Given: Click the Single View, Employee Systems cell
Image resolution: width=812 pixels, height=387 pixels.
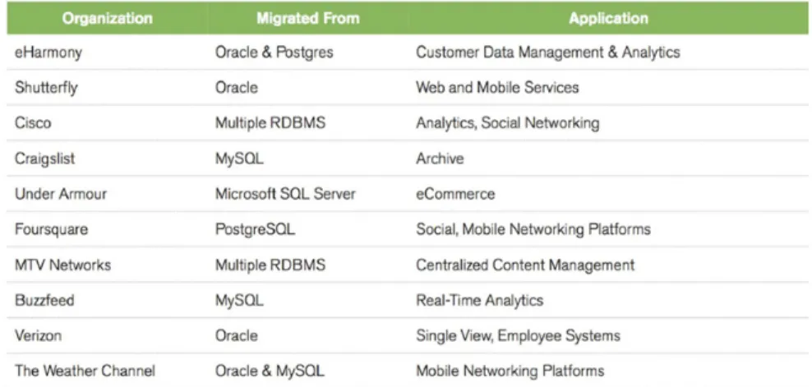Looking at the screenshot, I should point(518,335).
